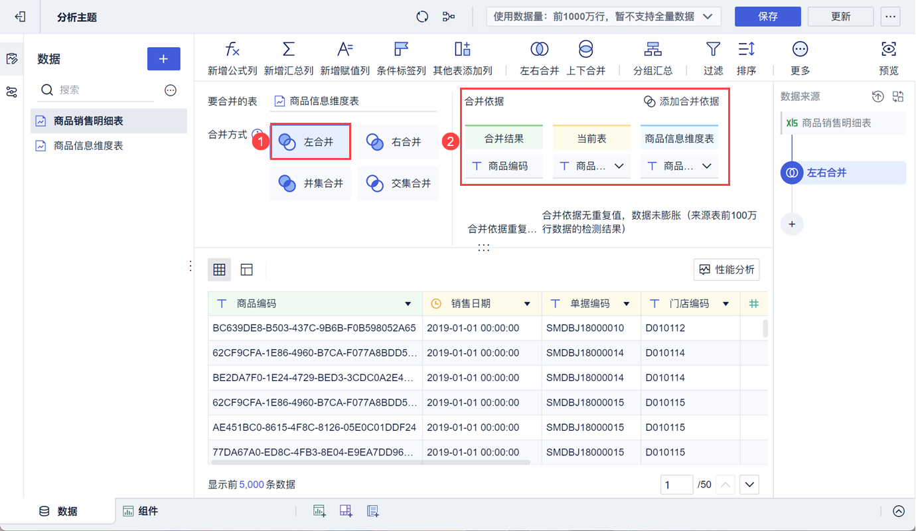
Task: Select the 新增赋值列 tool
Action: (345, 58)
